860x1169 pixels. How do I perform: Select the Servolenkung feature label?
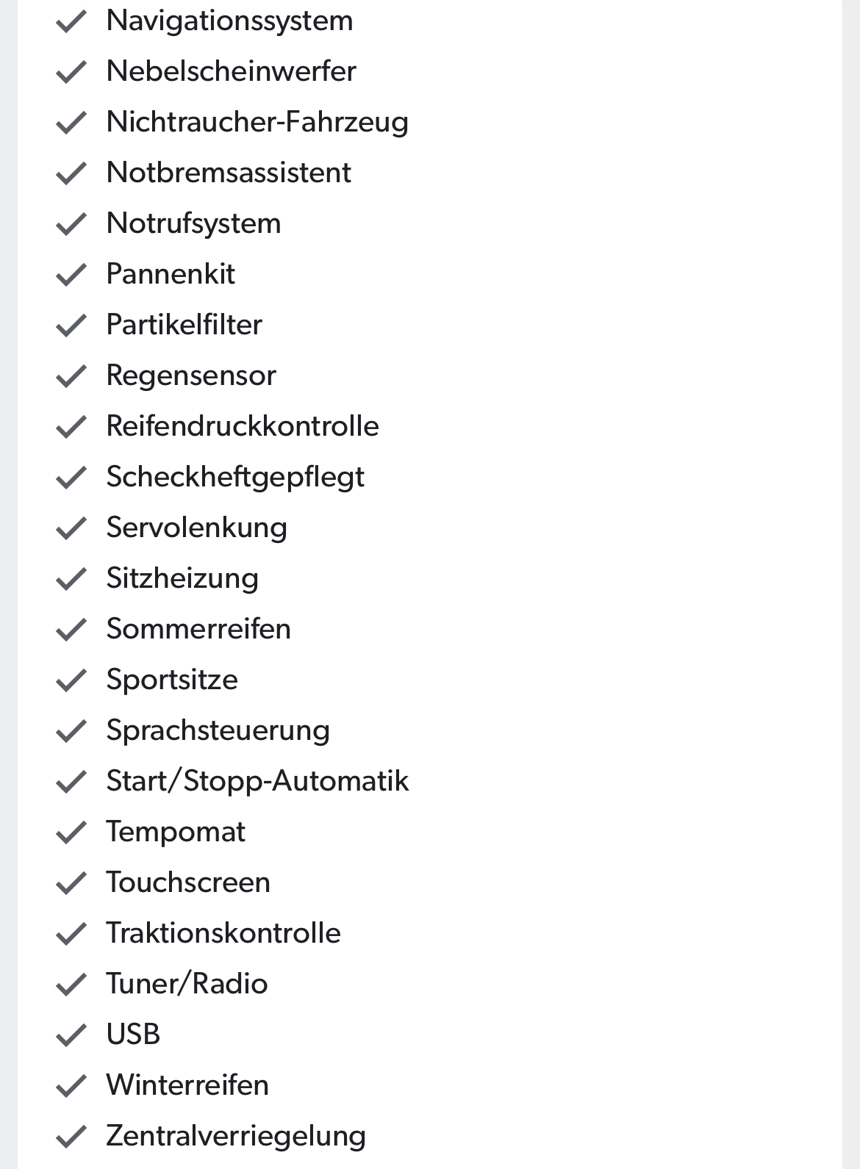(x=196, y=528)
